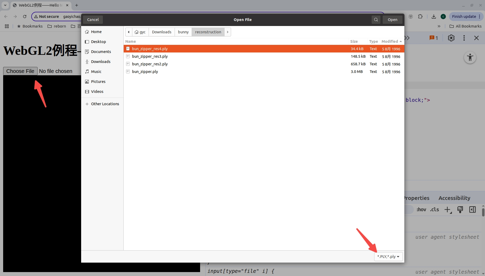Expand the hidden DevTools tabs chevron
Screen dimensions: 485x276
[x=407, y=38]
